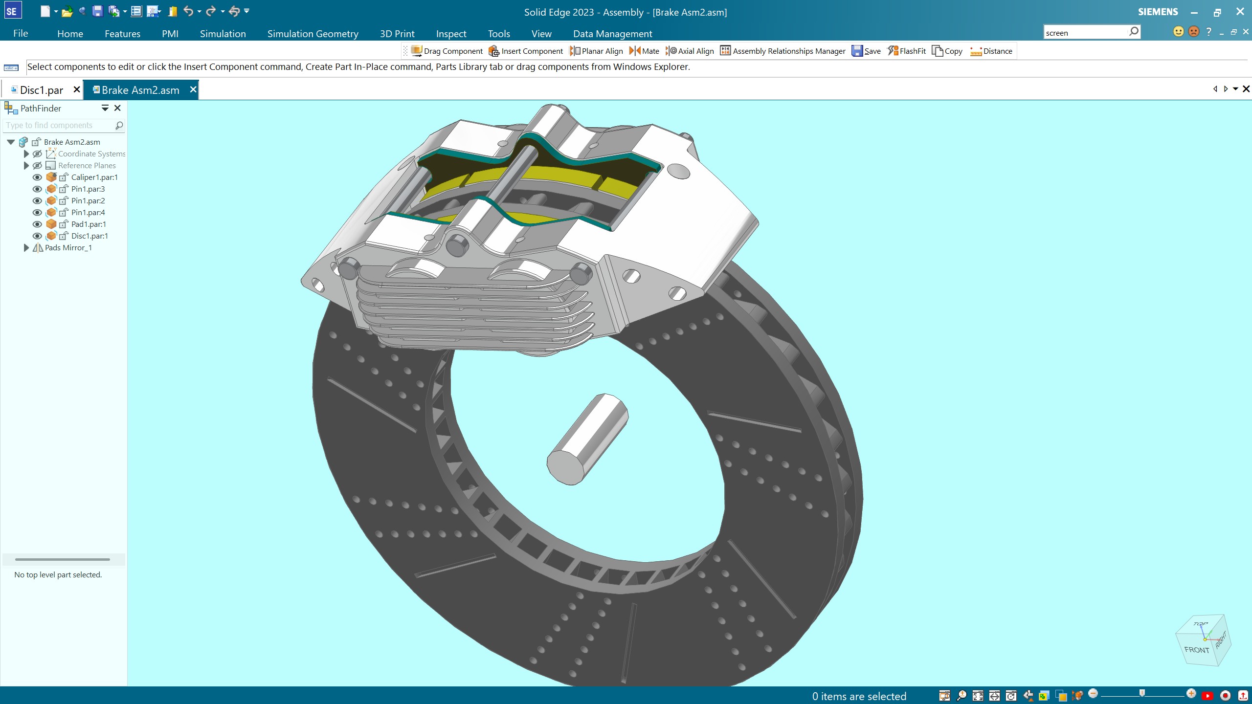Click the record video icon in the status bar
The width and height of the screenshot is (1252, 704).
pos(1225,696)
